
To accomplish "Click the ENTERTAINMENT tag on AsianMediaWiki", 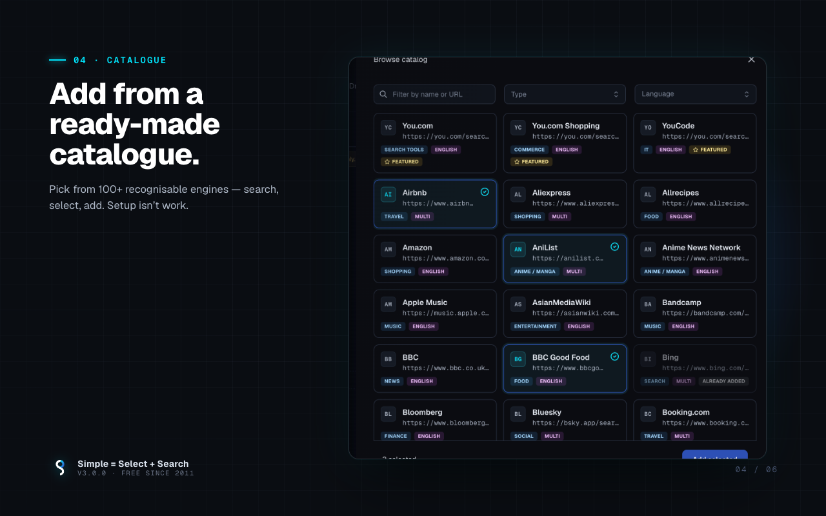I will (535, 326).
